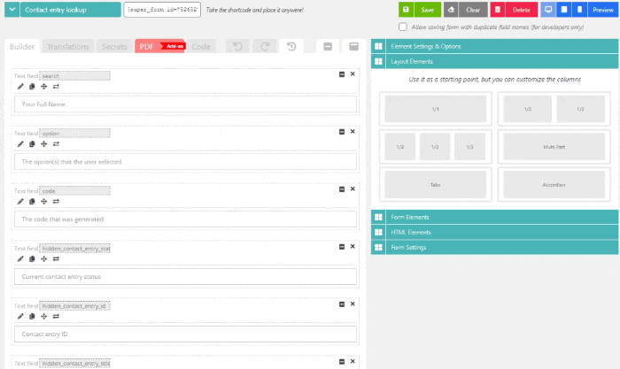The height and width of the screenshot is (369, 620).
Task: Collapse the hidden_contact_entry_id field element
Action: coord(342,304)
